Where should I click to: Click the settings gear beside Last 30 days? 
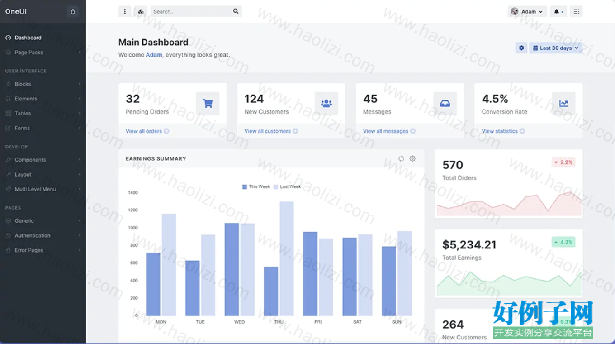pyautogui.click(x=521, y=48)
